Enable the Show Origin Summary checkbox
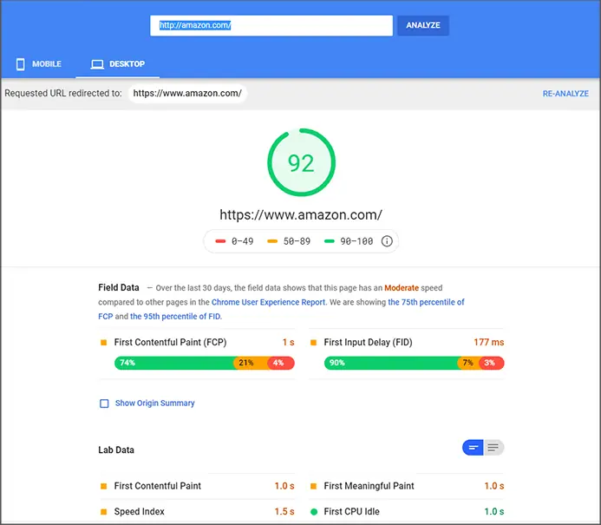Screen dimensions: 601x525 click(104, 404)
